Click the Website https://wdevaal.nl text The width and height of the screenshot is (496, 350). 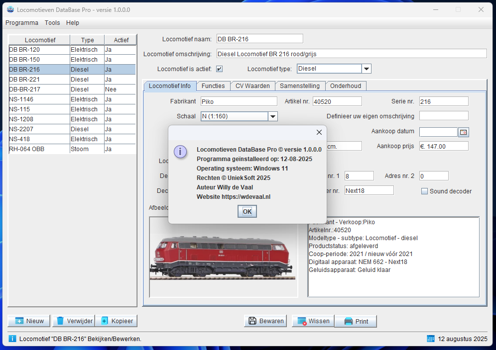(234, 196)
